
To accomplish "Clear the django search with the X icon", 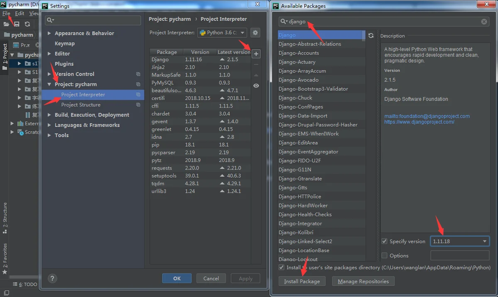I will click(x=484, y=22).
